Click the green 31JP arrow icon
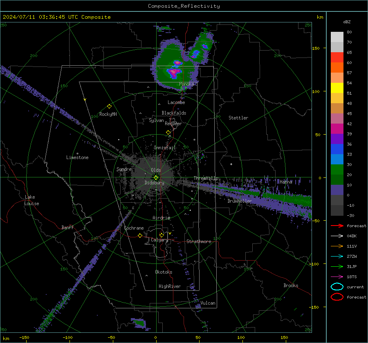This screenshot has height=343, width=368. tap(337, 266)
